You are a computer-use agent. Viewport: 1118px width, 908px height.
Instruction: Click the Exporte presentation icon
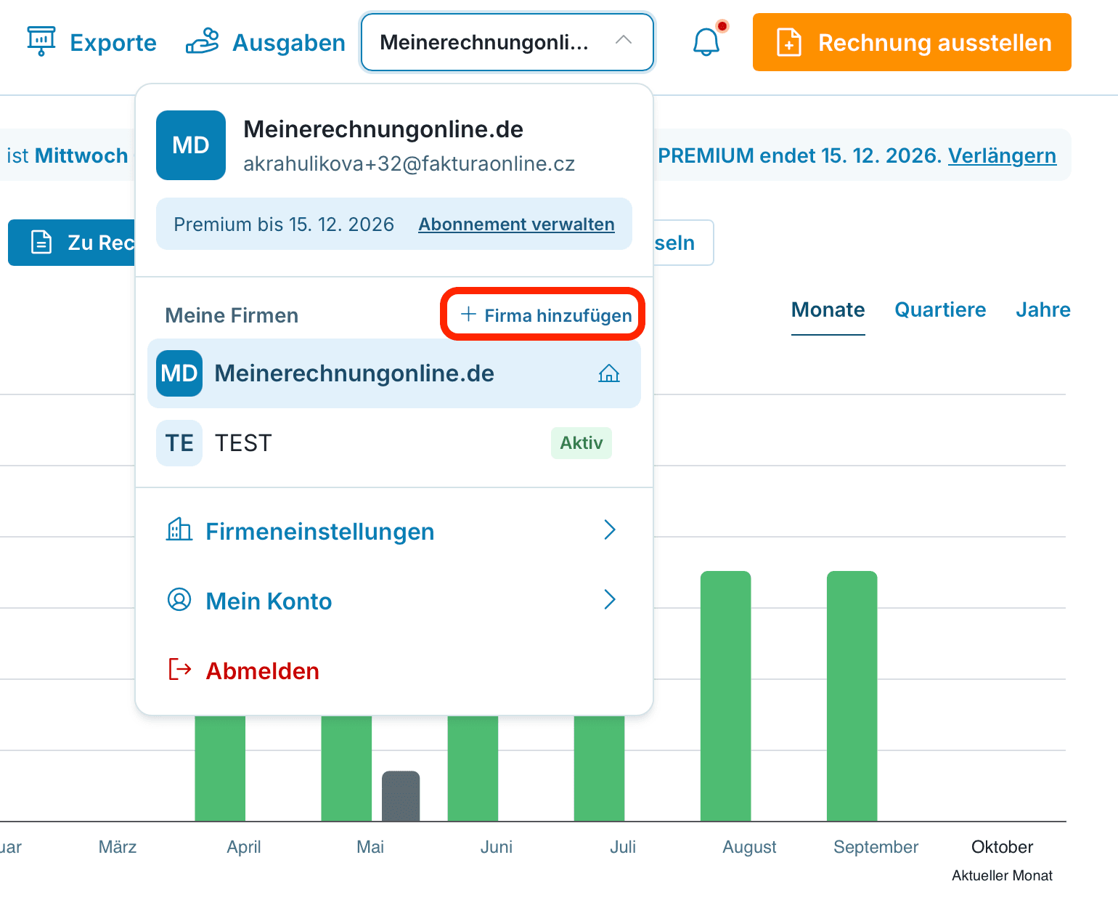(41, 41)
